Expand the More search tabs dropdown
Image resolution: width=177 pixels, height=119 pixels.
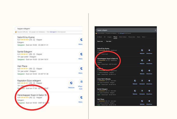[144, 37]
